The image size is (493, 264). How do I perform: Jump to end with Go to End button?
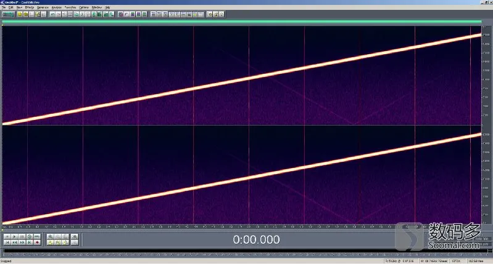pos(30,242)
